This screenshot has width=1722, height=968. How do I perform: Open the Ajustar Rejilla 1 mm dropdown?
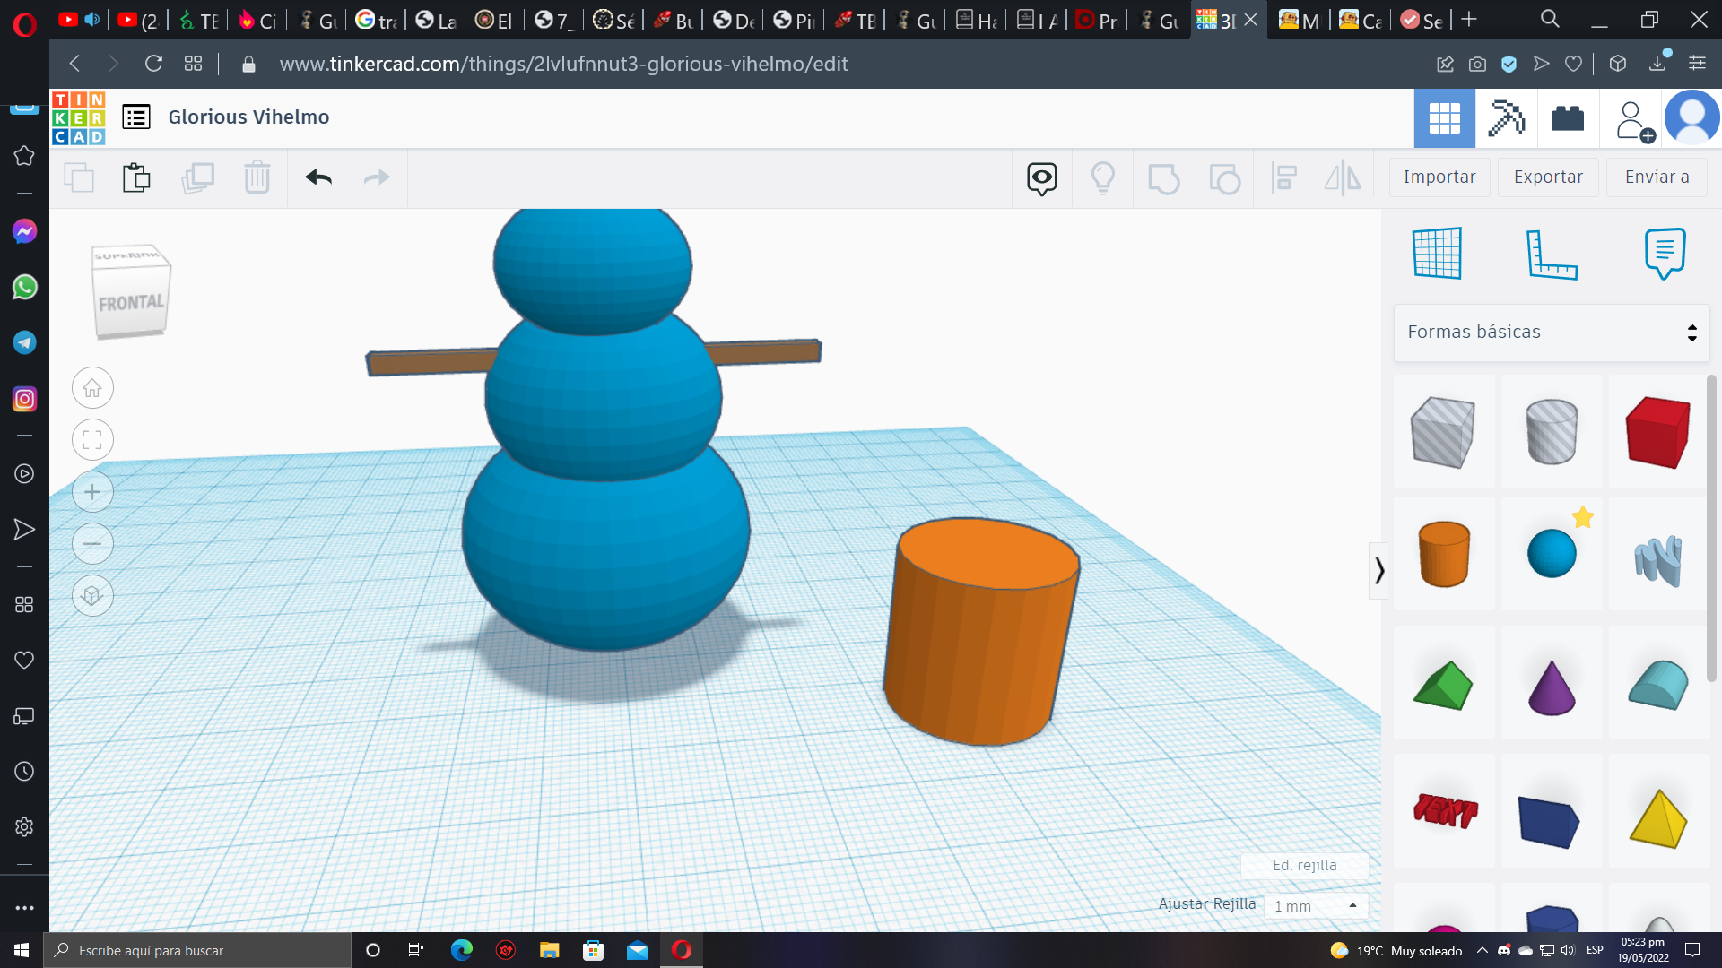coord(1316,906)
